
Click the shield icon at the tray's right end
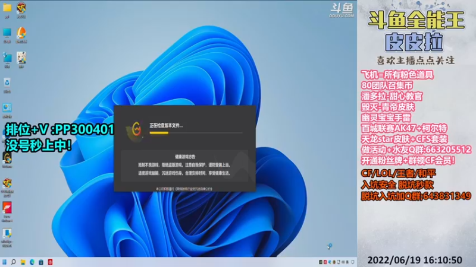[353, 262]
